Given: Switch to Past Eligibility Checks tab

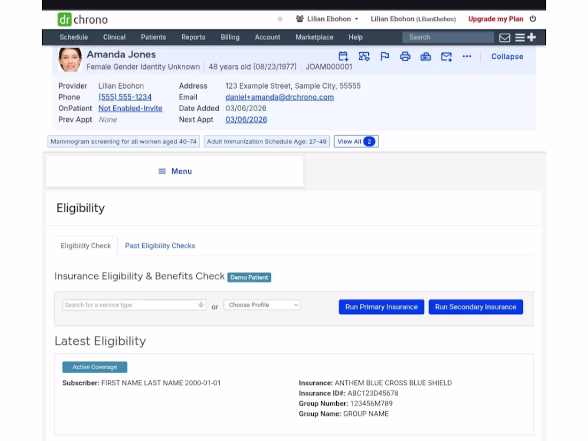Looking at the screenshot, I should [x=160, y=245].
